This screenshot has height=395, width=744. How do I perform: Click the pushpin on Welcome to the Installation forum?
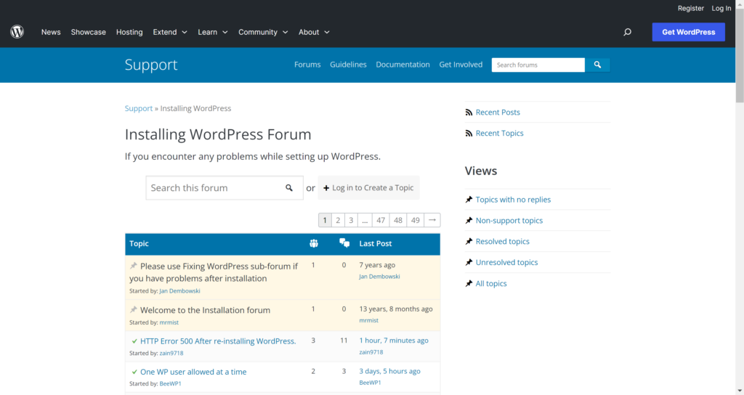click(134, 309)
